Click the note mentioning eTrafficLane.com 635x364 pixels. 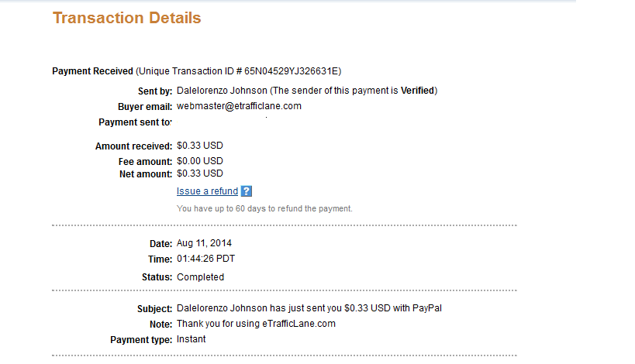point(256,324)
